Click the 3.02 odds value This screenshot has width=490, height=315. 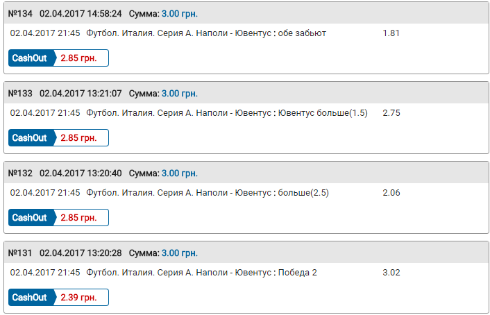point(391,273)
